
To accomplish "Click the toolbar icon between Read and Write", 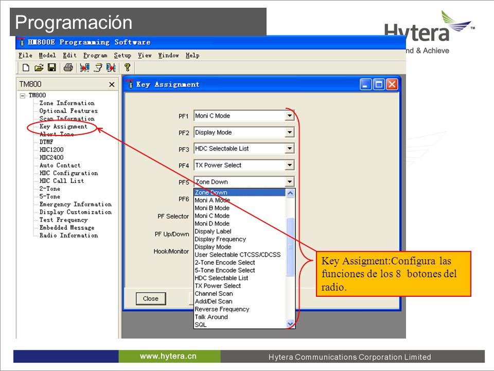I will coord(98,67).
